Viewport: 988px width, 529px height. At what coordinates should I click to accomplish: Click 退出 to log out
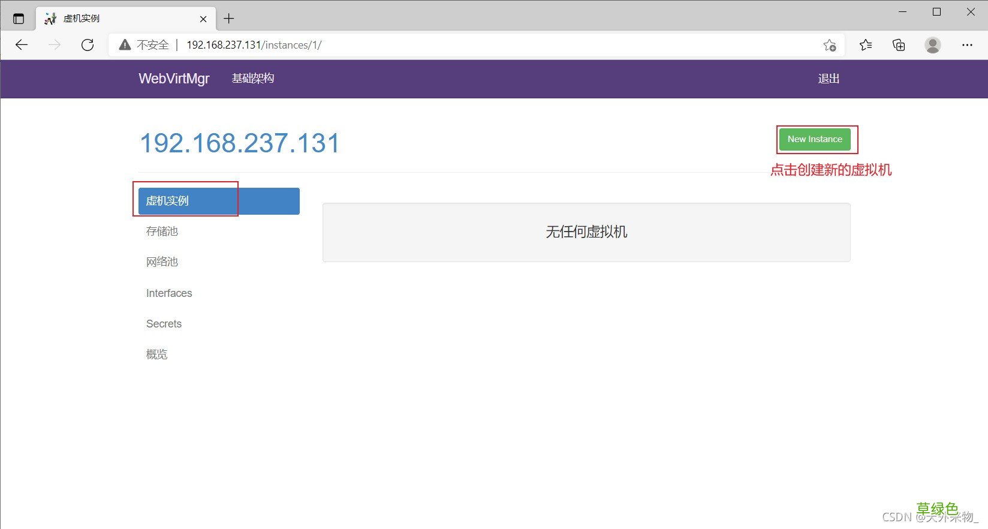pos(829,79)
